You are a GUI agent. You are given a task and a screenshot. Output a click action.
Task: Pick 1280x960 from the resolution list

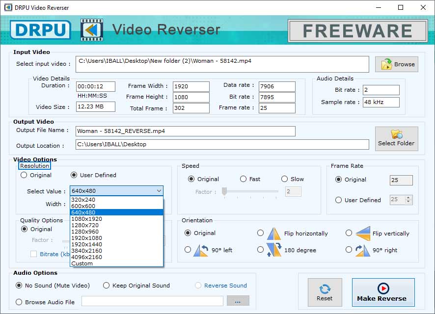[x=116, y=232]
